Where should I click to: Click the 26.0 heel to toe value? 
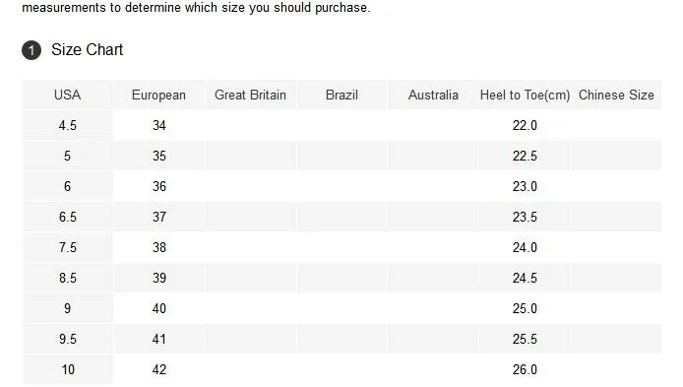click(x=525, y=369)
